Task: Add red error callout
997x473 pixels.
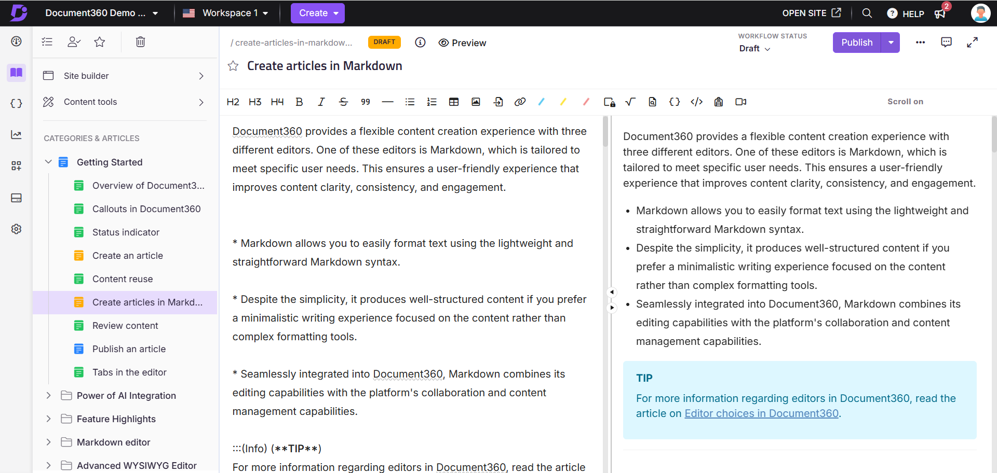Action: pyautogui.click(x=586, y=102)
